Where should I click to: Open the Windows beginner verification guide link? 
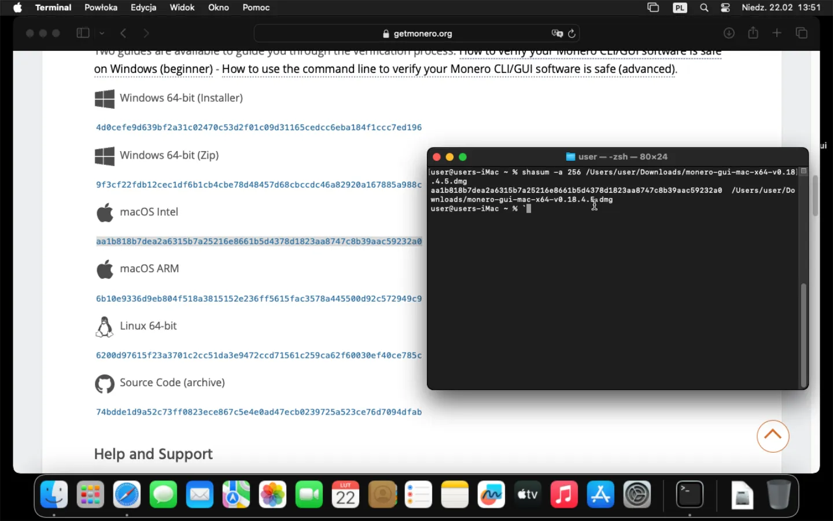pyautogui.click(x=153, y=69)
